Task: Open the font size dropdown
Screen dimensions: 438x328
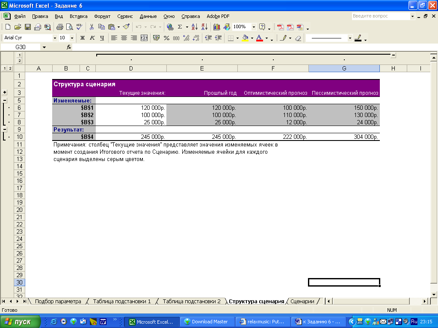Action: click(x=72, y=38)
